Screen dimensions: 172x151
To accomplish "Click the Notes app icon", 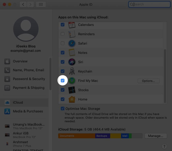I will [72, 53].
